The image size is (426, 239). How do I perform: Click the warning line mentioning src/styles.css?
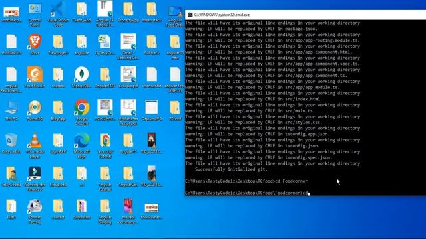(254, 122)
